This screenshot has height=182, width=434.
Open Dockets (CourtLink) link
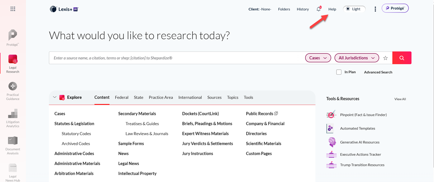point(200,114)
